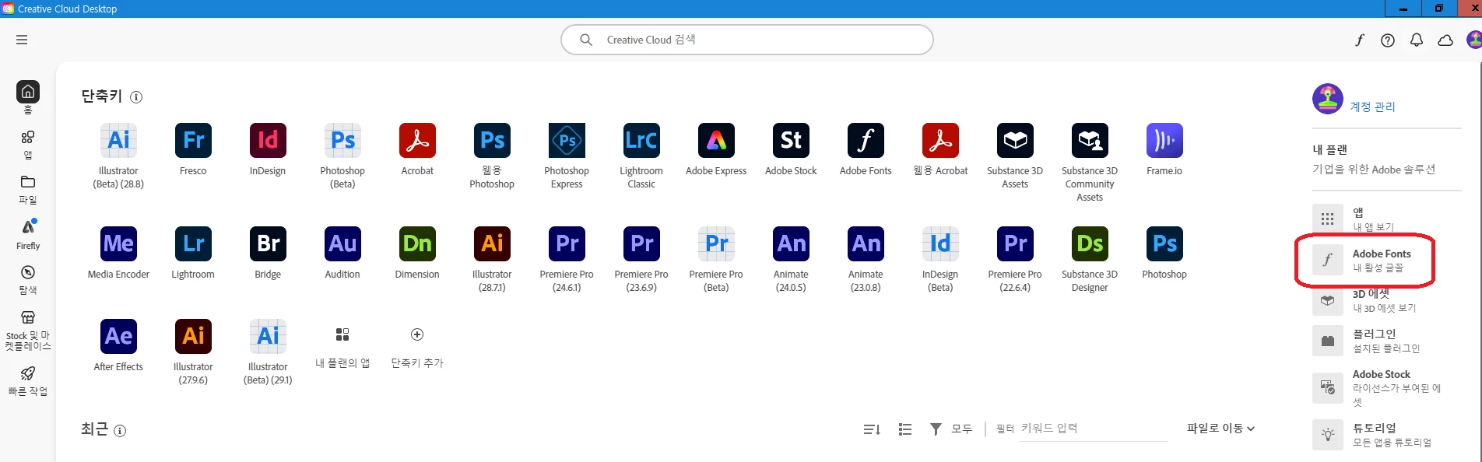Image resolution: width=1482 pixels, height=462 pixels.
Task: Launch InDesign from shortcuts
Action: pyautogui.click(x=268, y=140)
